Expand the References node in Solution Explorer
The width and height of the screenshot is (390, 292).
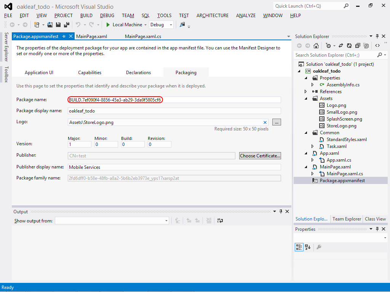306,92
